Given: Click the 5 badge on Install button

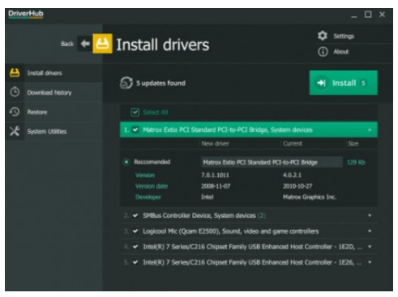Looking at the screenshot, I should tap(363, 83).
